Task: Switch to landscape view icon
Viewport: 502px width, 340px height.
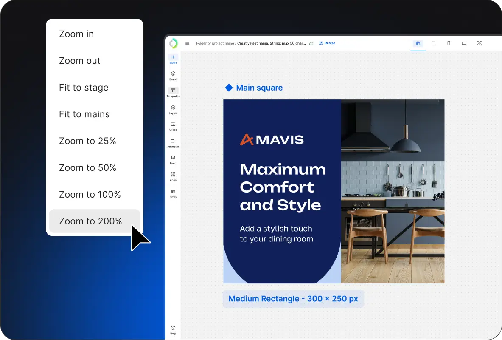Action: [x=464, y=43]
